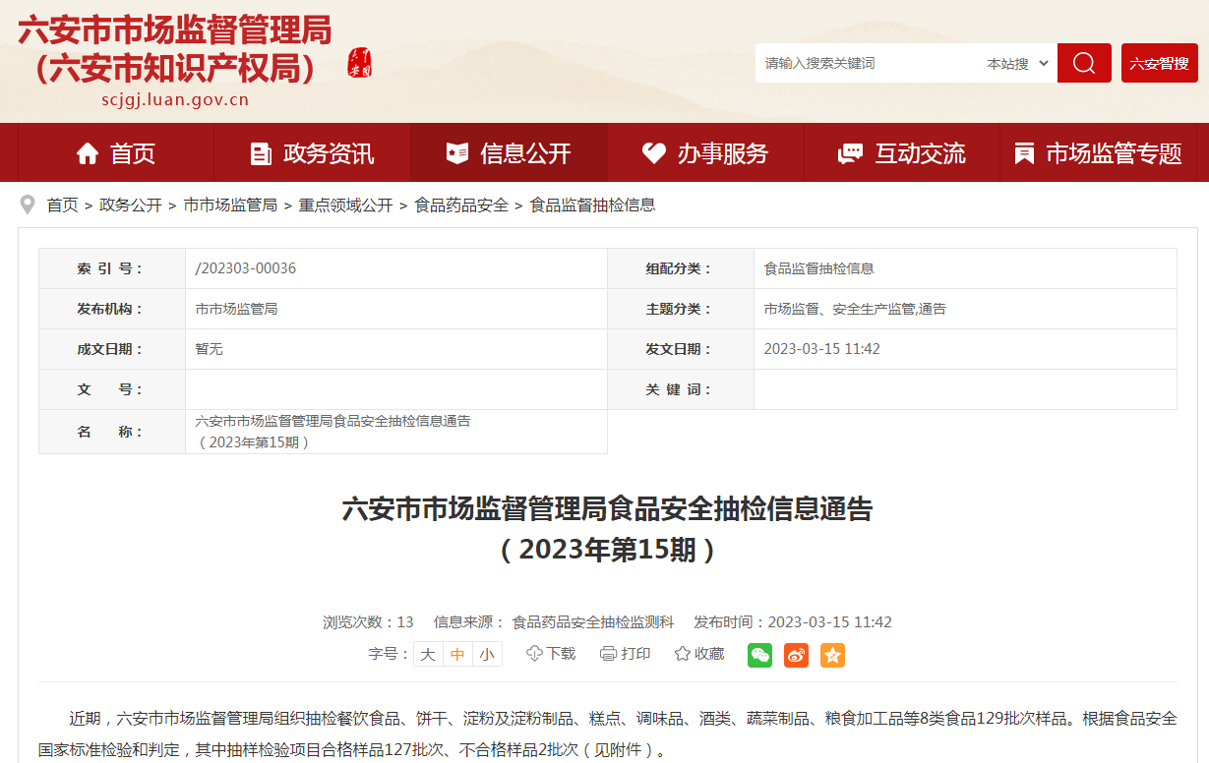The width and height of the screenshot is (1209, 763).
Task: Select the 成文日期 value 暂无
Action: (x=210, y=349)
